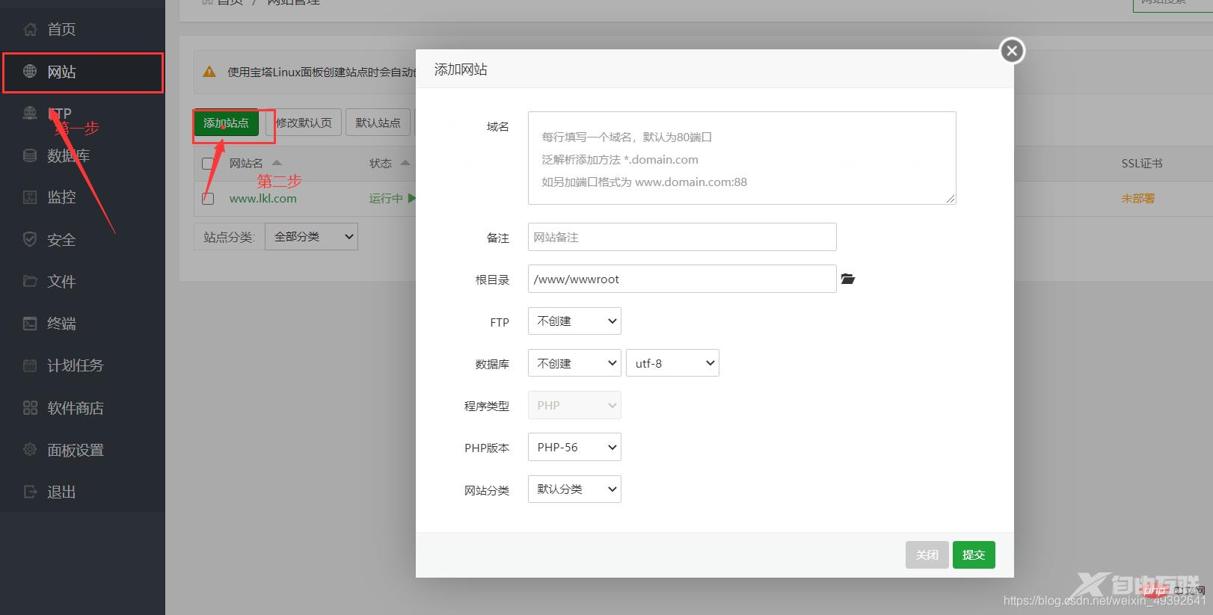The image size is (1213, 615).
Task: Sort by 网站名 arrow icon
Action: 277,163
